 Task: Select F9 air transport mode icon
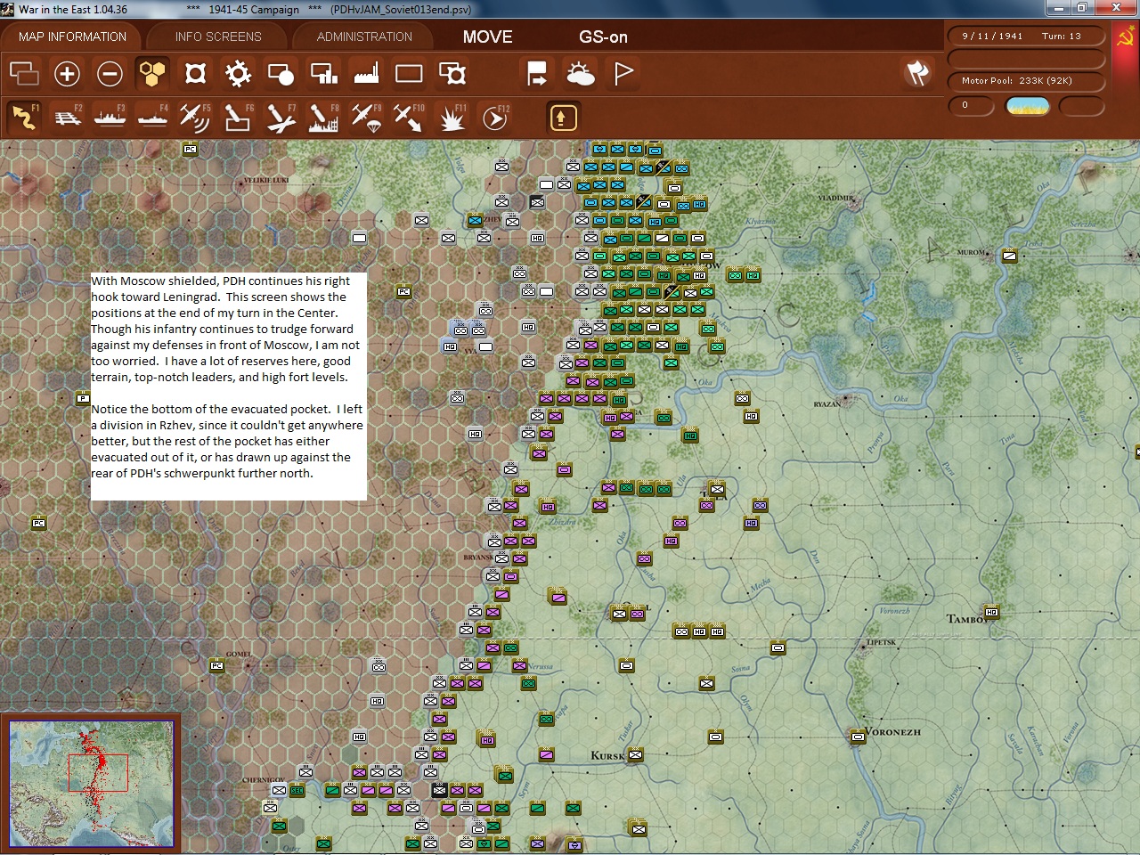366,117
